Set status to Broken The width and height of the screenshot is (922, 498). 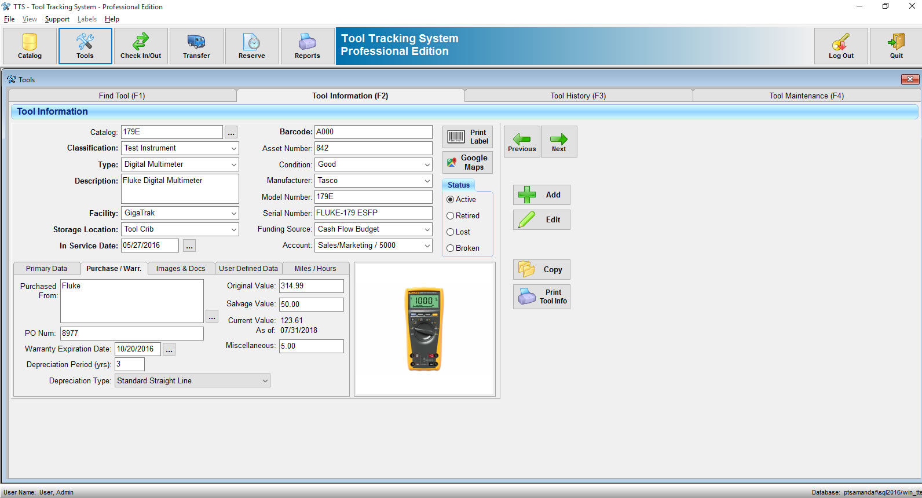463,248
